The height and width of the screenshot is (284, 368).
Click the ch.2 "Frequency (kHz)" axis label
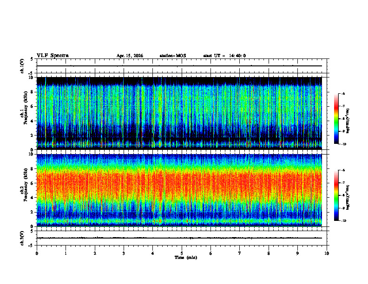click(26, 185)
